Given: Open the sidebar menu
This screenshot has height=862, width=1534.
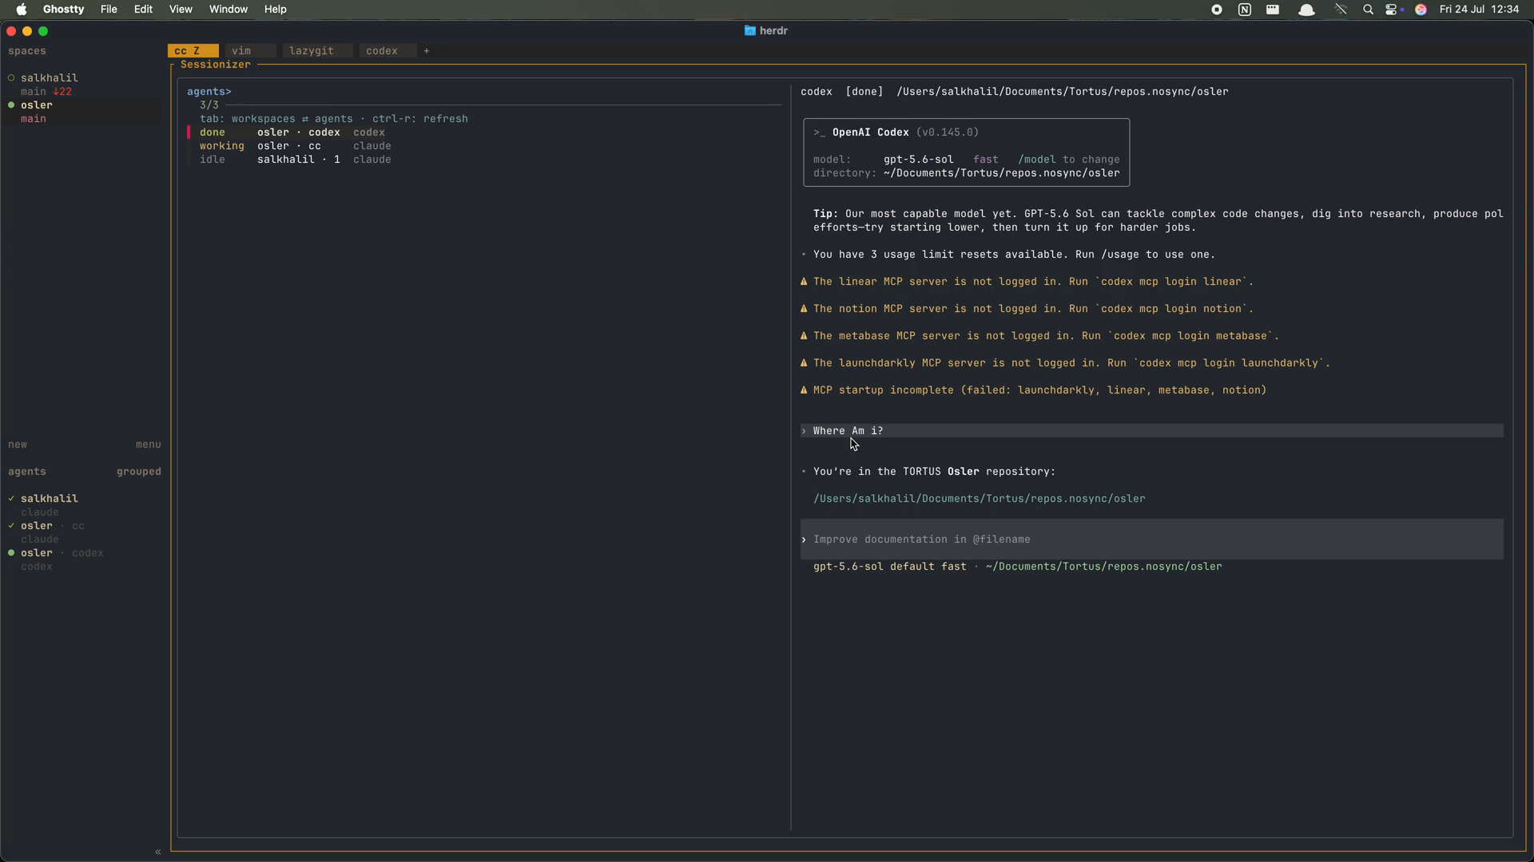Looking at the screenshot, I should pyautogui.click(x=149, y=445).
